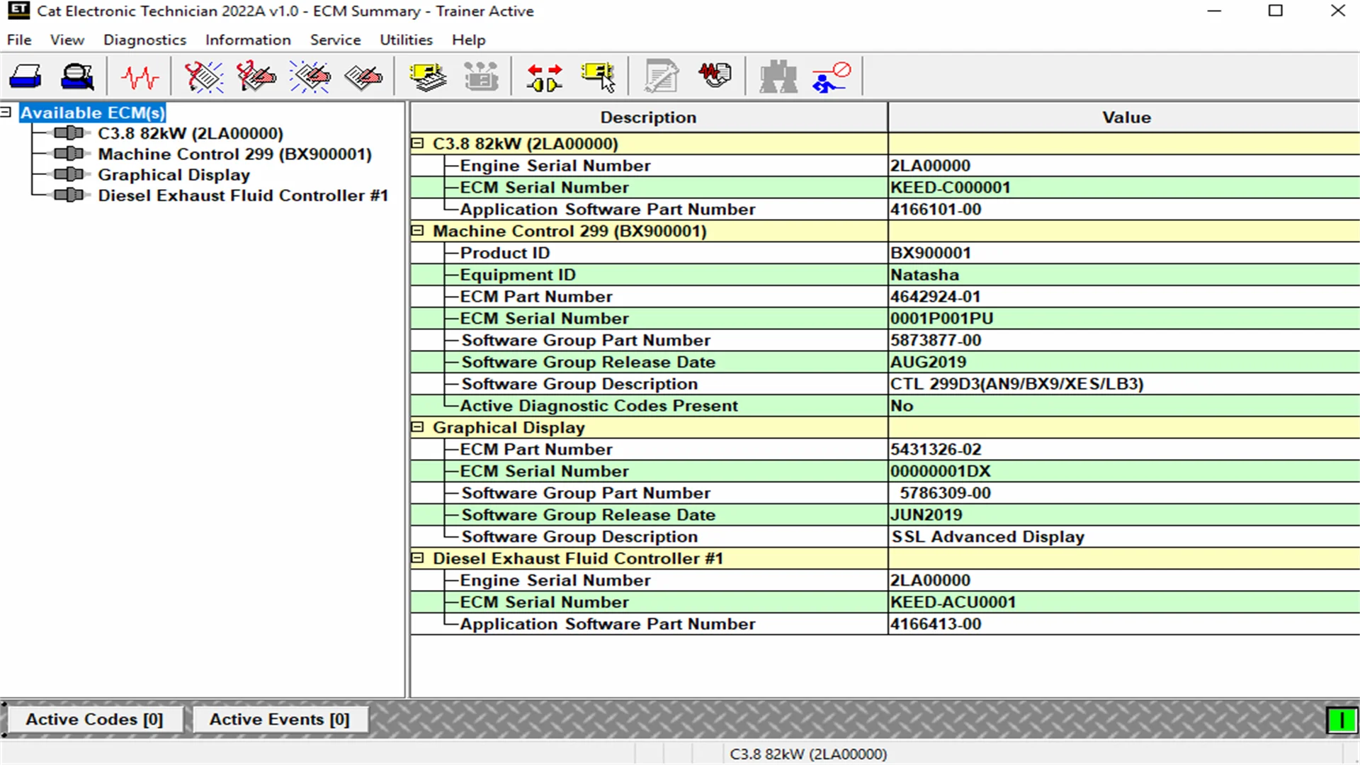Click the value 5873877-00
1360x765 pixels.
(935, 341)
